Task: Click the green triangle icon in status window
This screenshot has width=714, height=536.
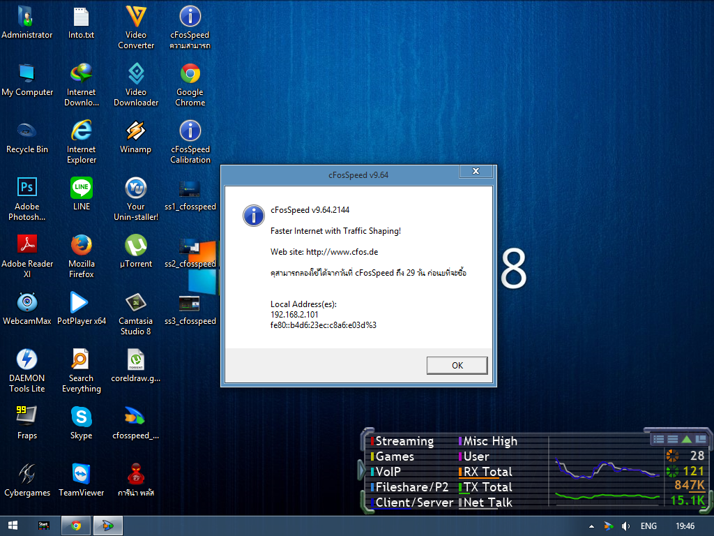Action: pos(687,439)
